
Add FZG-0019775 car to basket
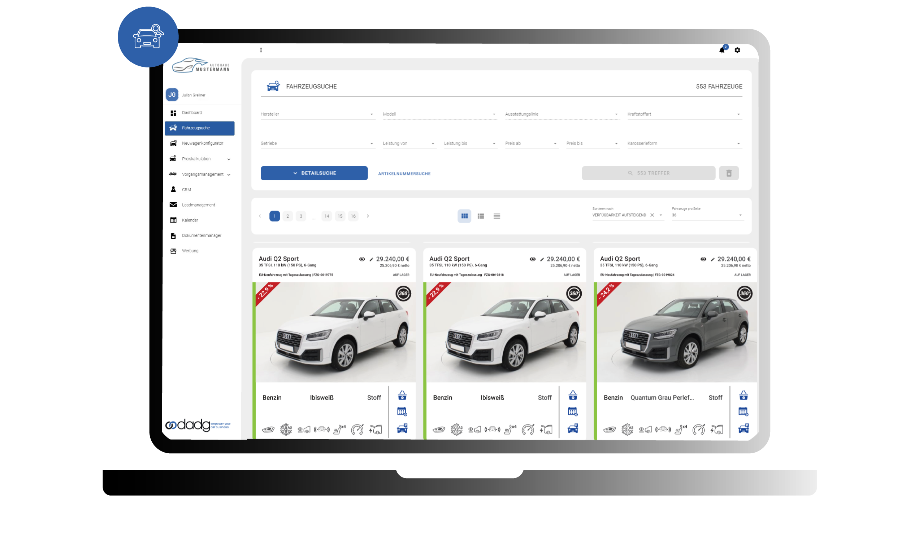(x=402, y=395)
